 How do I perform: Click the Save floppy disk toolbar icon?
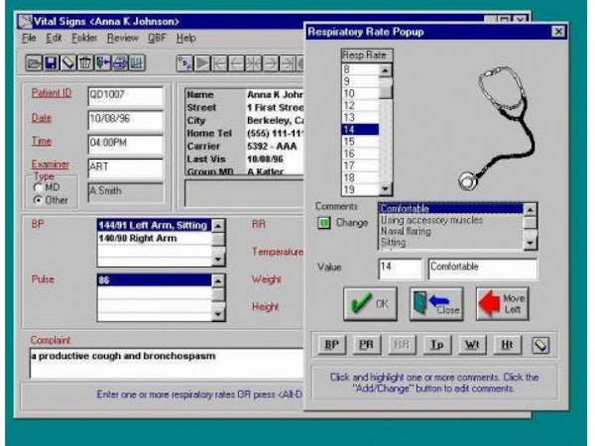50,63
